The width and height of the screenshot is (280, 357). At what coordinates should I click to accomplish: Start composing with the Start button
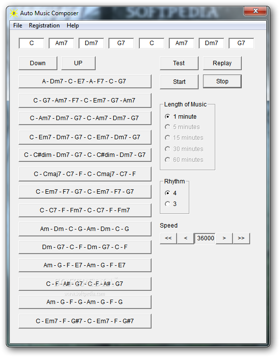click(x=179, y=81)
